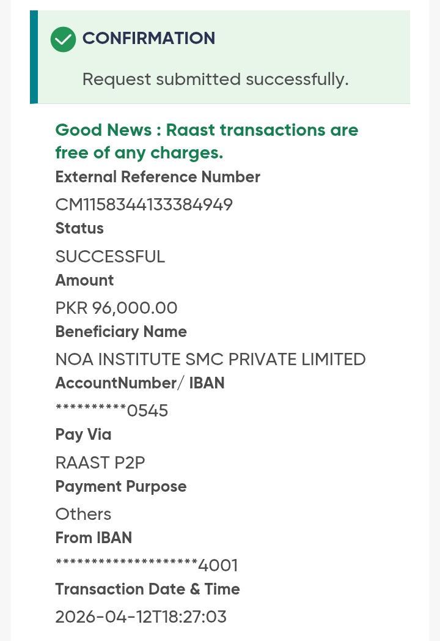Tap the CONFIRMATION heading

click(x=148, y=39)
